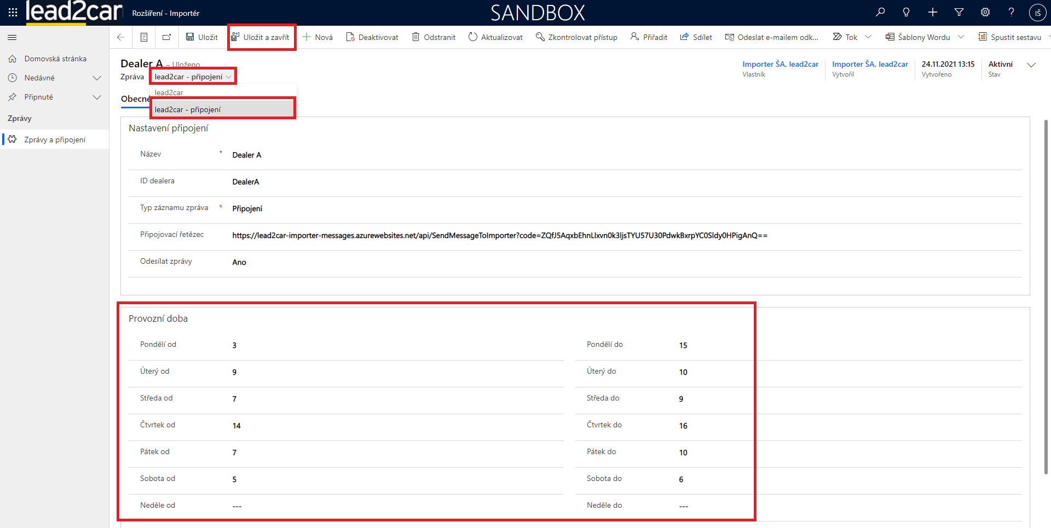Click the search magnifier icon in header
Image resolution: width=1051 pixels, height=528 pixels.
coord(880,12)
